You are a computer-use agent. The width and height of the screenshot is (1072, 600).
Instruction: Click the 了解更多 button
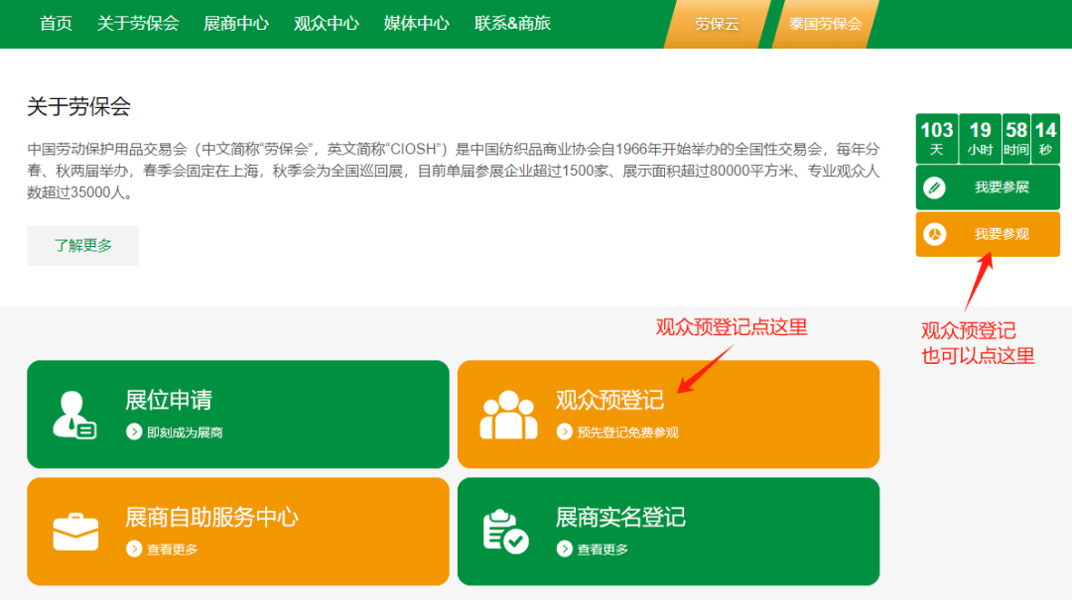point(82,245)
